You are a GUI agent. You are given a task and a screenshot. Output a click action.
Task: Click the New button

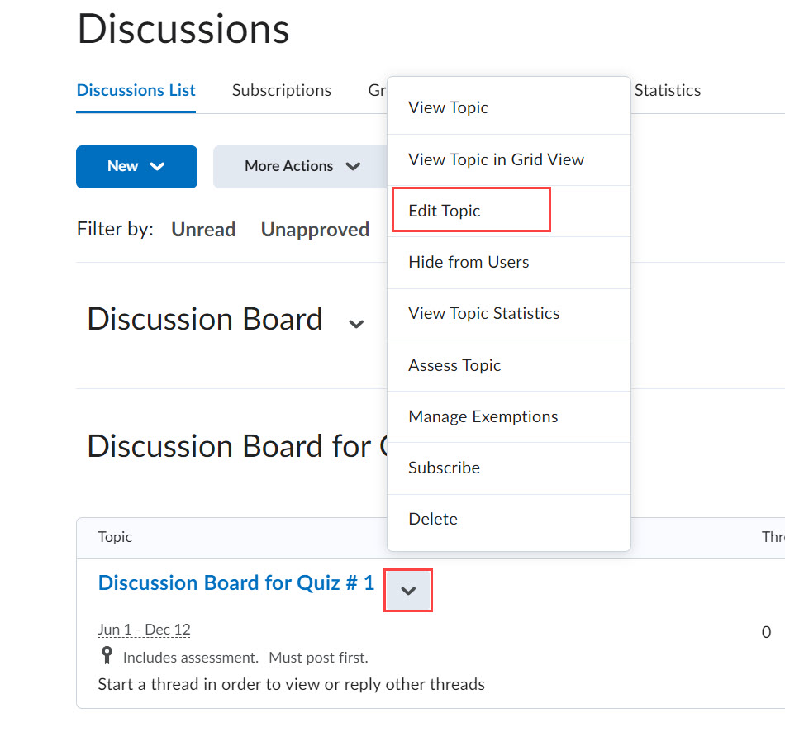coord(125,166)
